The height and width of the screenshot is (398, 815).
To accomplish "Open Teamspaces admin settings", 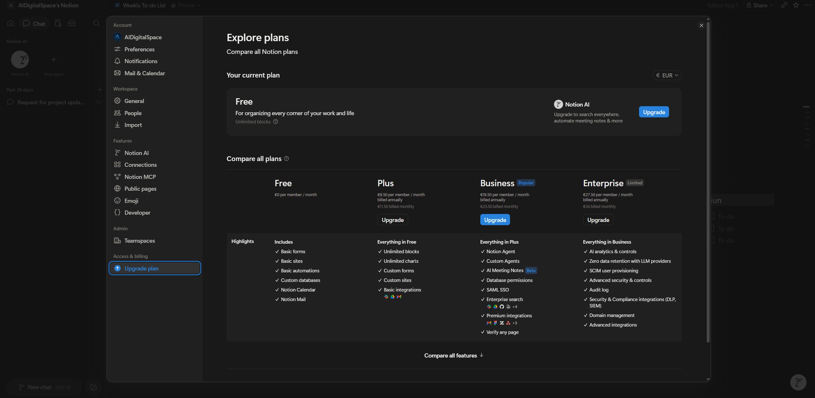I will tap(155, 240).
